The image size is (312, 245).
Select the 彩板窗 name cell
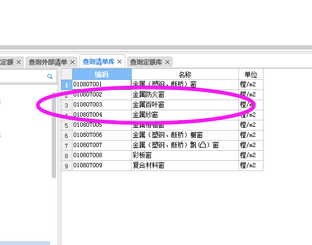[185, 156]
